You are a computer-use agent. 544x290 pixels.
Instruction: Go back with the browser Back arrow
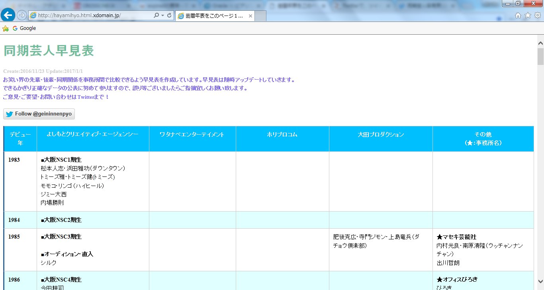8,15
